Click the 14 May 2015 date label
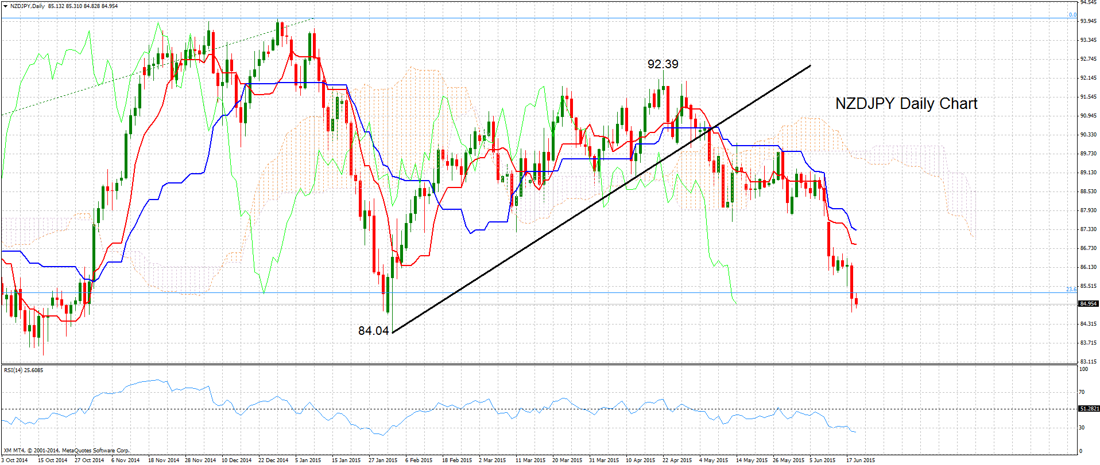 [x=752, y=460]
